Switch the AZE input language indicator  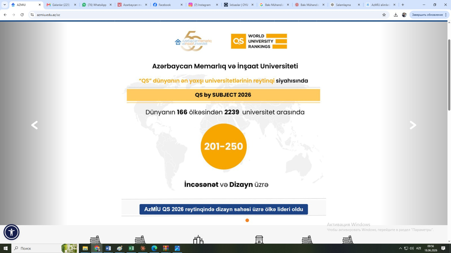(x=419, y=248)
